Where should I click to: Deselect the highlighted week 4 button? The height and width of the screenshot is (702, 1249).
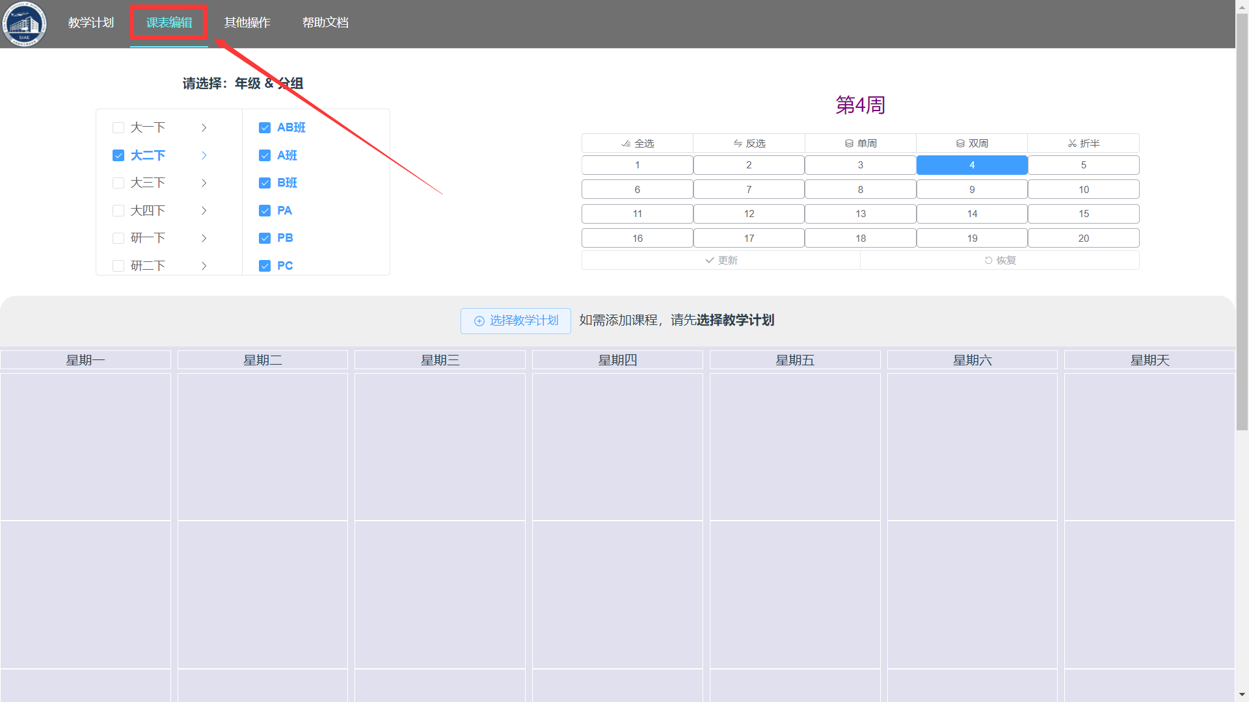[972, 165]
